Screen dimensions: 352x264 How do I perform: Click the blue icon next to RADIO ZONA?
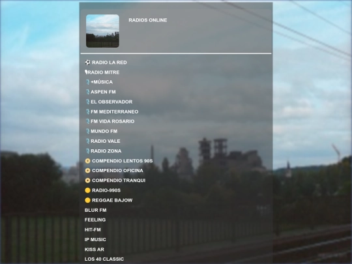pyautogui.click(x=87, y=151)
